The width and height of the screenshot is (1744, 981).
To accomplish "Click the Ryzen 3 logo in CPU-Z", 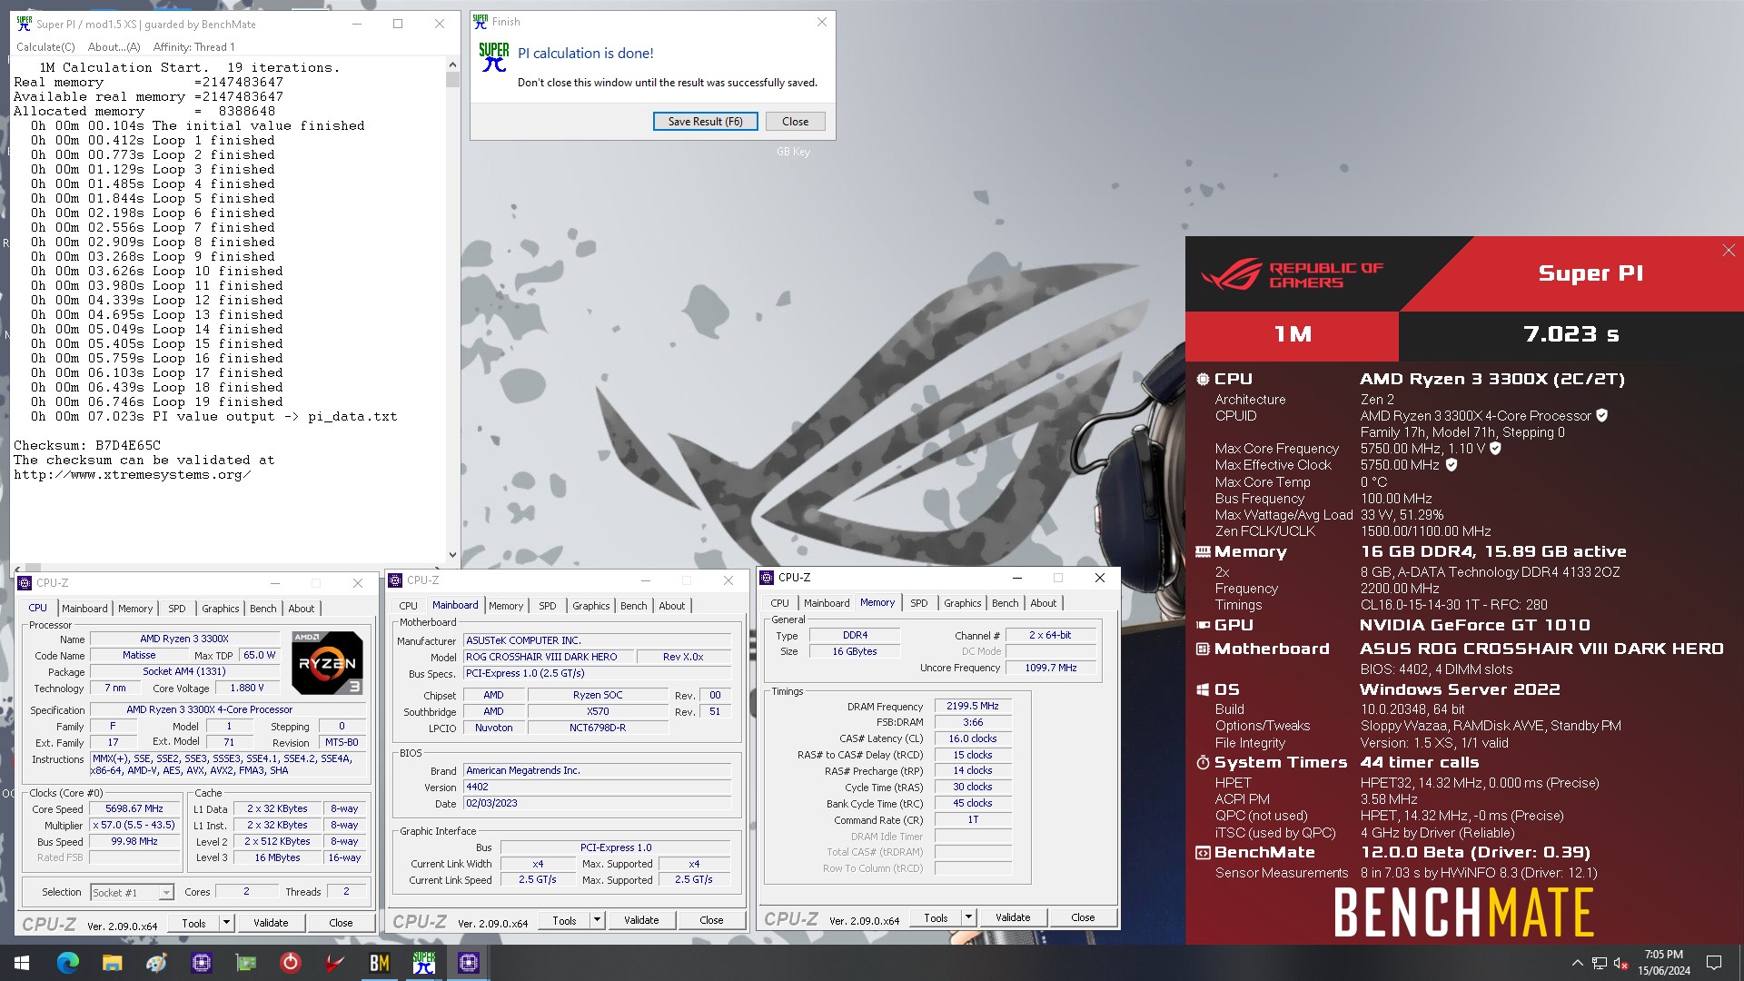I will pyautogui.click(x=328, y=663).
